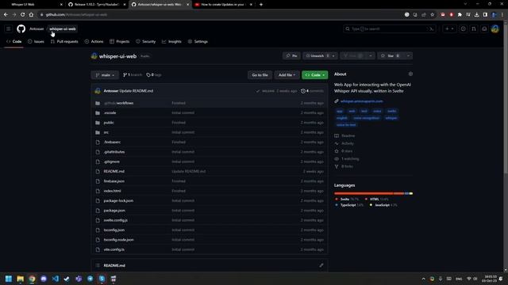Open the create new plus dropdown
Image resolution: width=508 pixels, height=285 pixels.
[449, 28]
